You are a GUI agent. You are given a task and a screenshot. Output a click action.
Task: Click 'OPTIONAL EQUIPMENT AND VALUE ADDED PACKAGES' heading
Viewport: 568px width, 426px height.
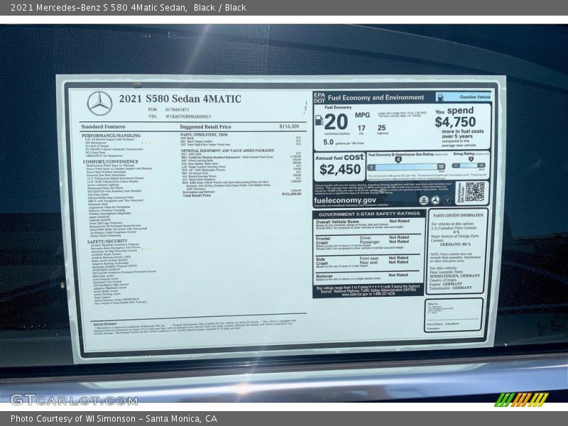pyautogui.click(x=227, y=151)
